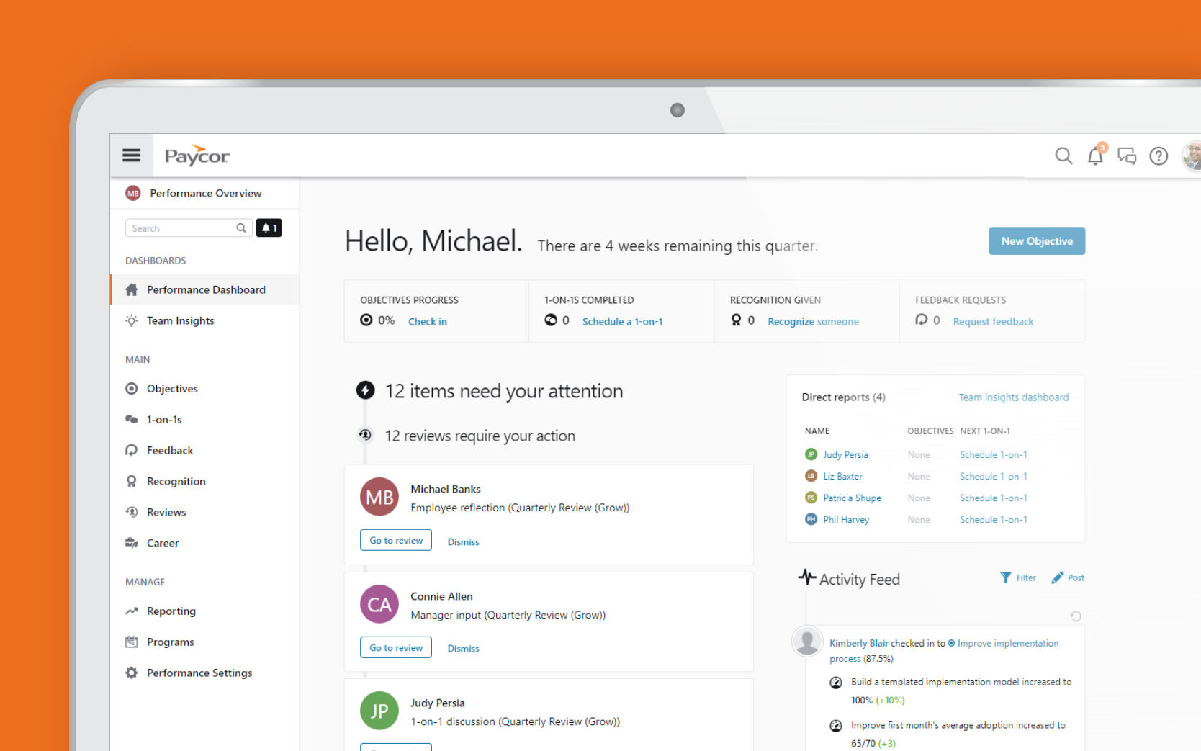Viewport: 1201px width, 751px height.
Task: Open the sidebar alert bell badge
Action: coord(269,228)
